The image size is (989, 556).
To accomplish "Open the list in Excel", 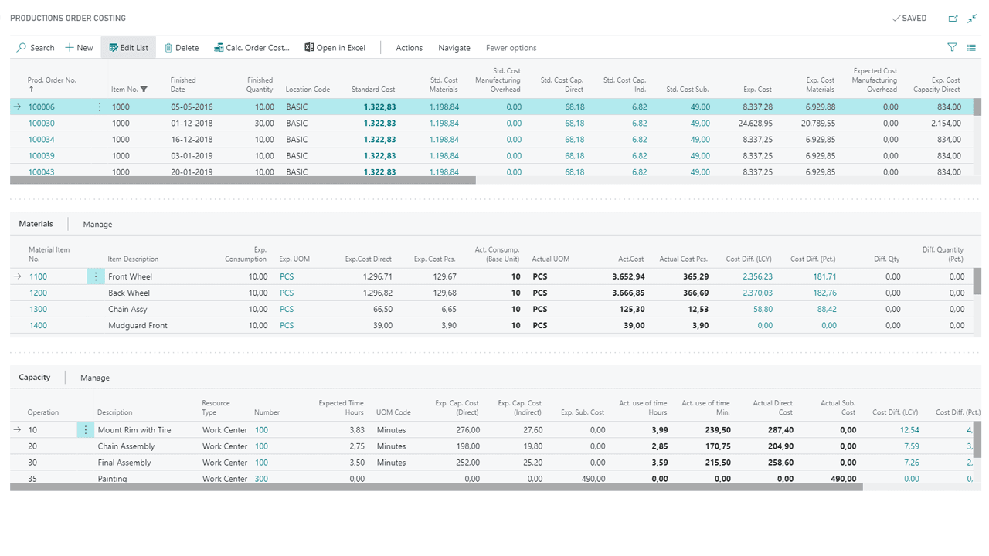I will (335, 48).
